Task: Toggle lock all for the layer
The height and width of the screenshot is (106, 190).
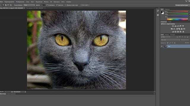Action: (175, 43)
